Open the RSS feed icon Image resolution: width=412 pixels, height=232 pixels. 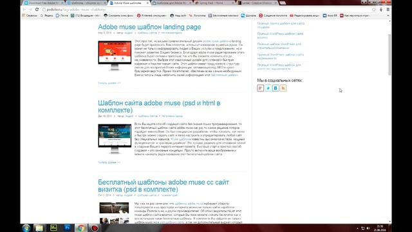coord(283,88)
